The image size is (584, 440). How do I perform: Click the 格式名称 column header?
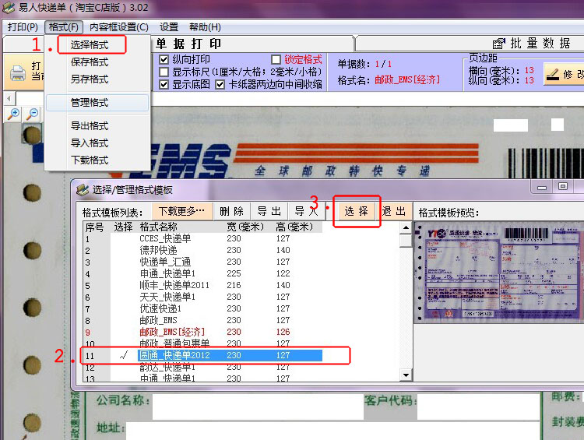158,227
